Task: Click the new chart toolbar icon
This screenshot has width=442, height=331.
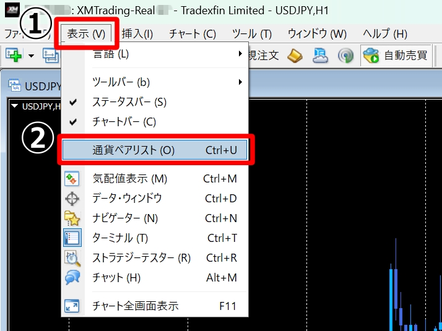Action: tap(14, 55)
